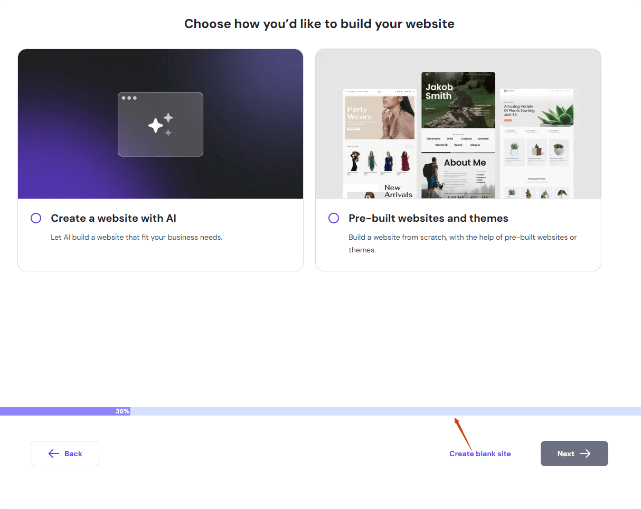641x509 pixels.
Task: Click the 36% progress bar label
Action: pyautogui.click(x=122, y=411)
